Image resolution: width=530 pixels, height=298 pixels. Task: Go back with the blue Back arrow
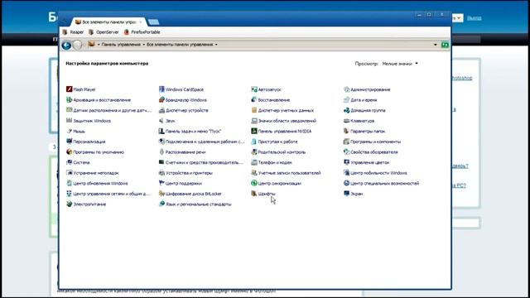coord(66,45)
